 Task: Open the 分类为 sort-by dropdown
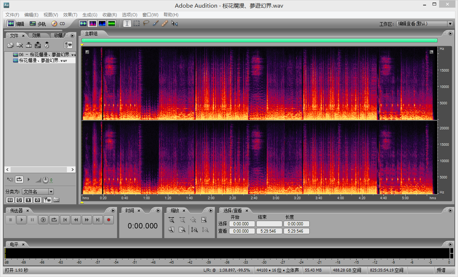37,192
